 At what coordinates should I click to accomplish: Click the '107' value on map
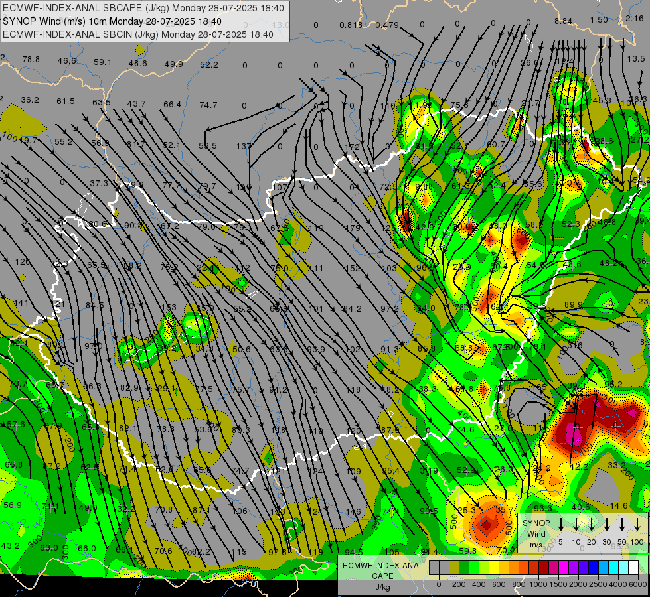(x=280, y=187)
